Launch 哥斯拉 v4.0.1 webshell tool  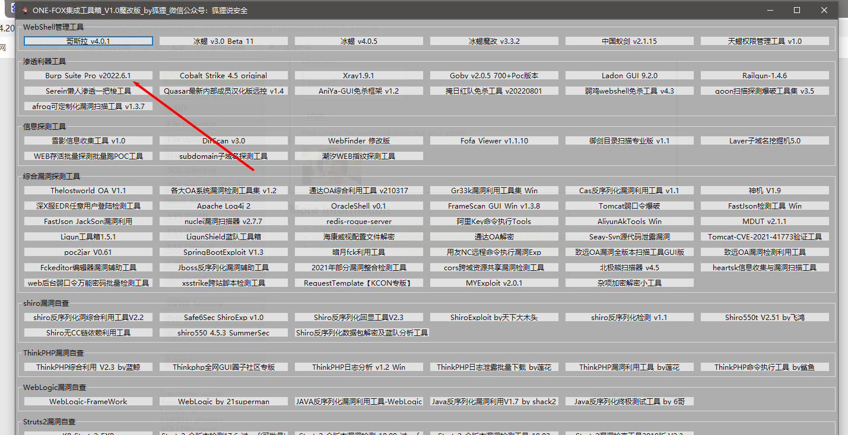click(88, 41)
